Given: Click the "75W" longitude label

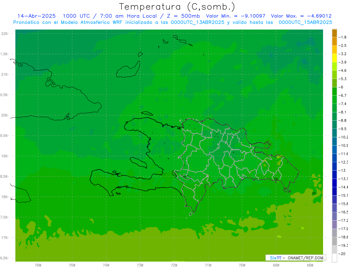Looking at the screenshot, I should pyautogui.click(x=72, y=265).
